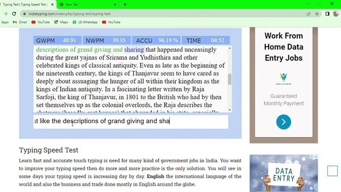Click the Typing Speed Test heading
This screenshot has width=341, height=192.
tap(48, 150)
